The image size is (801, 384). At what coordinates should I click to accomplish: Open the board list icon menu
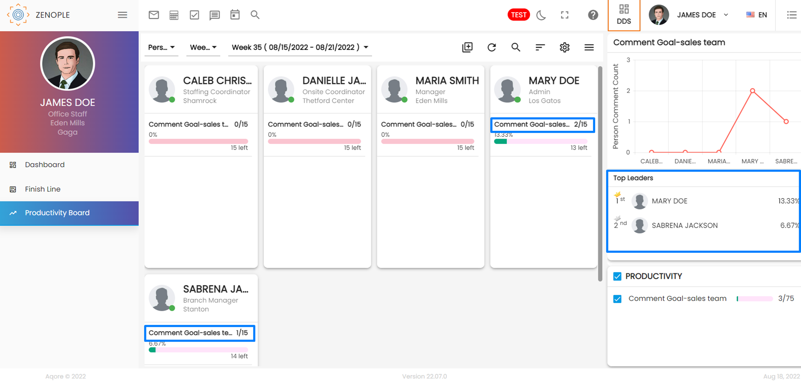tap(590, 48)
